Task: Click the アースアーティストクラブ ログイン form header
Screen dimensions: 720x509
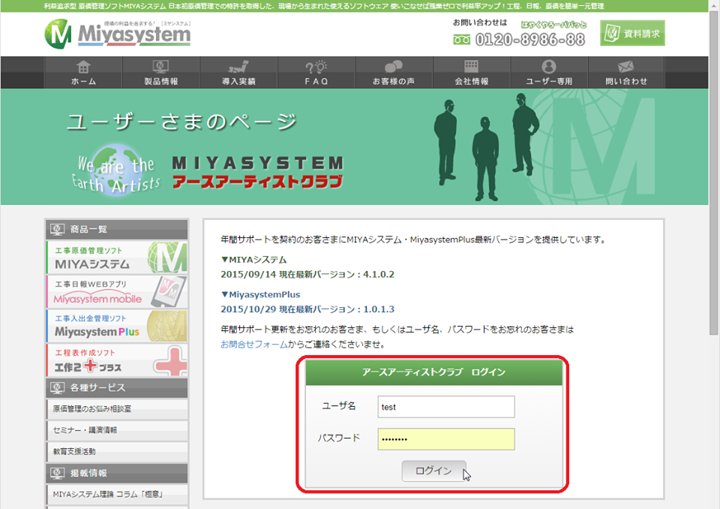Action: tap(433, 372)
